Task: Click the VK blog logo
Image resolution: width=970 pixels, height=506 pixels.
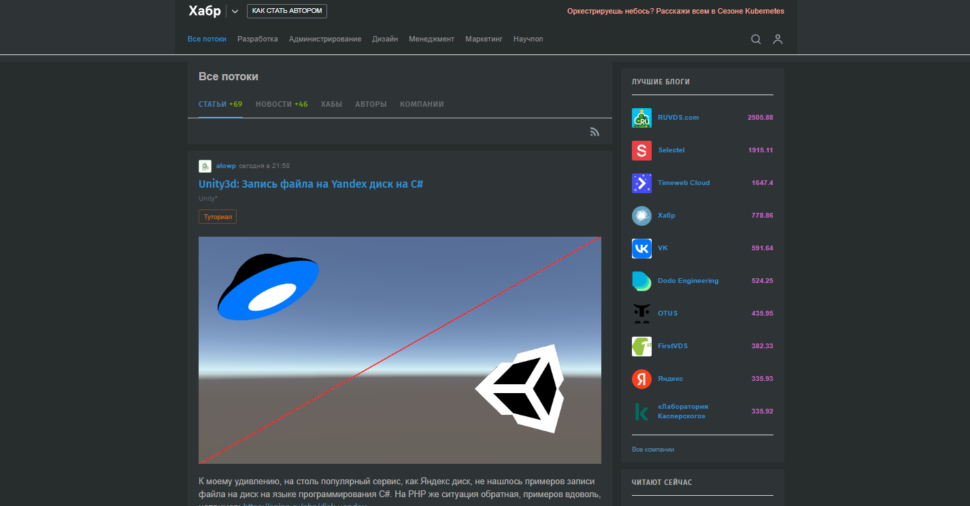Action: point(641,248)
